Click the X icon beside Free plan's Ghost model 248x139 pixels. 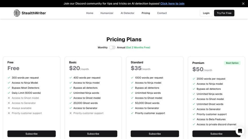(9, 98)
